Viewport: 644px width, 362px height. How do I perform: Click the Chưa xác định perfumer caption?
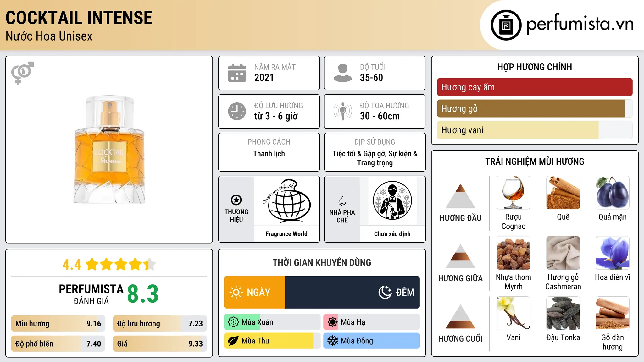coord(392,234)
